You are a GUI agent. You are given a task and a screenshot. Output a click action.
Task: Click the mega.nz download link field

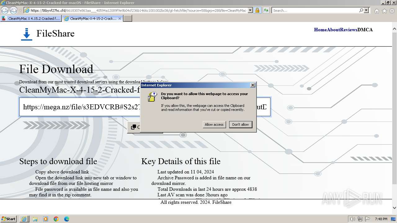pyautogui.click(x=145, y=107)
